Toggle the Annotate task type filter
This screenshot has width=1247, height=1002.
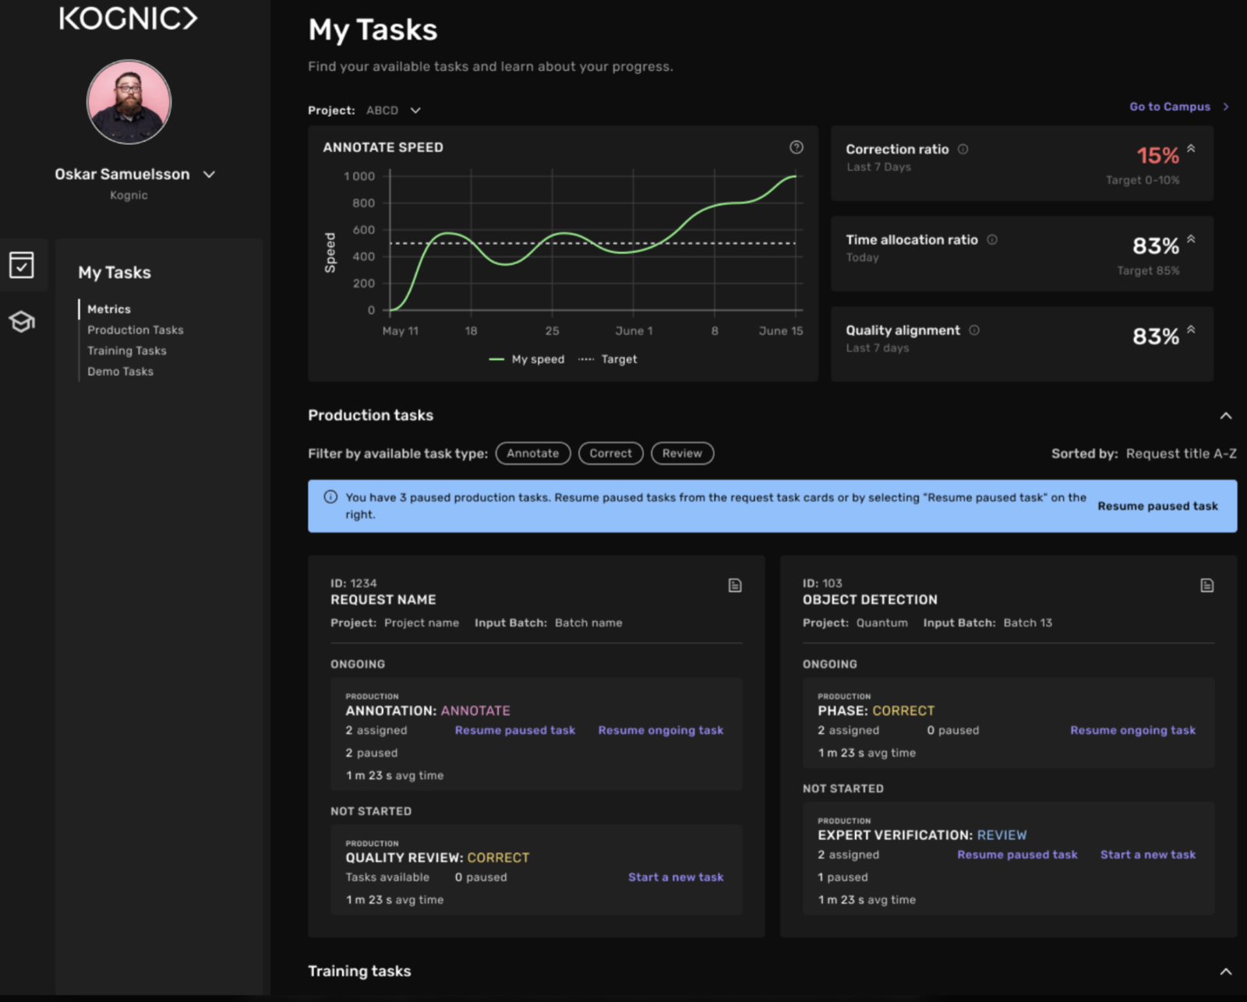[533, 453]
